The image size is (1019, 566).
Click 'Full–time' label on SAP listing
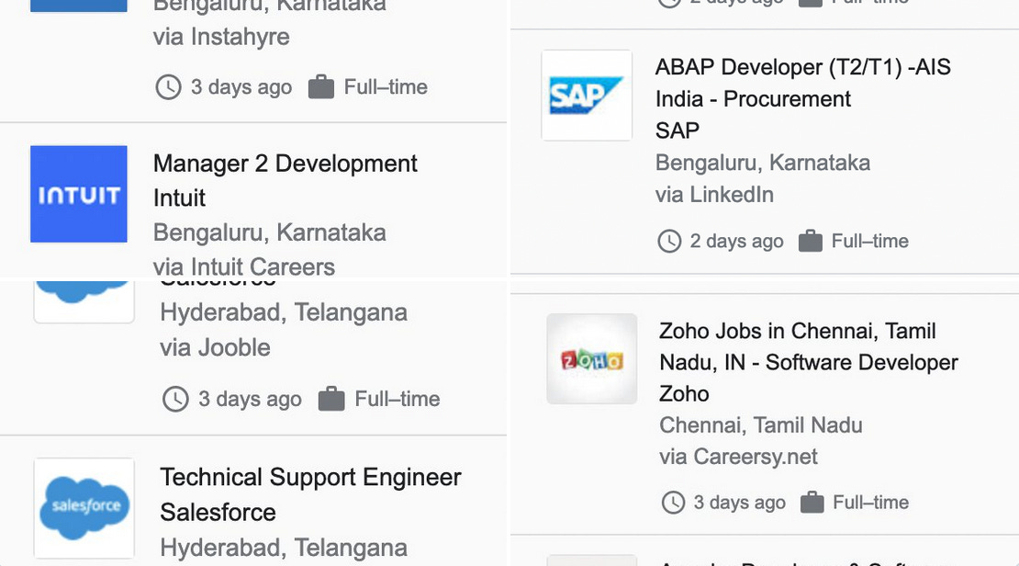point(870,241)
